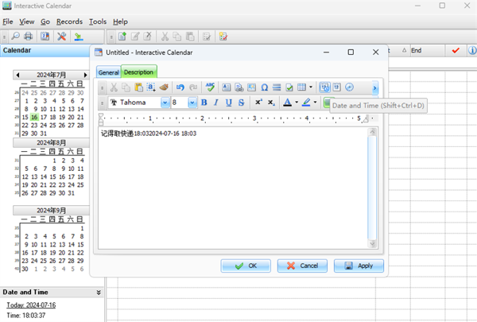Screen dimensions: 477x322
Task: Open the font size dropdown
Action: [x=192, y=103]
